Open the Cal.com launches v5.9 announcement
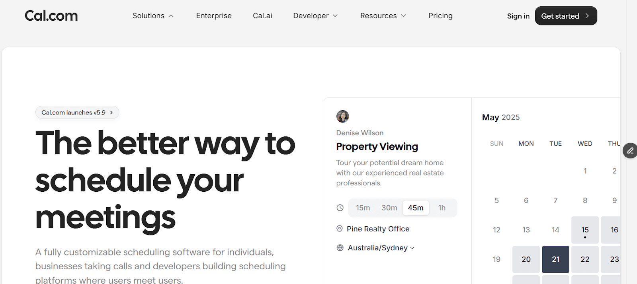Screen dimensions: 637x284 pyautogui.click(x=77, y=113)
